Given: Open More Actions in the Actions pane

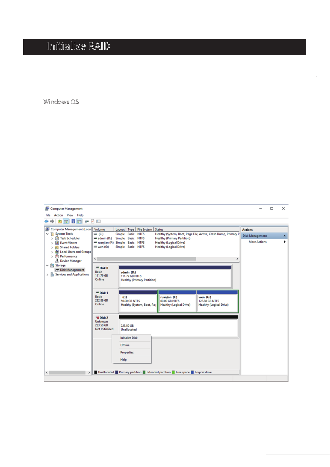Looking at the screenshot, I should [x=258, y=242].
